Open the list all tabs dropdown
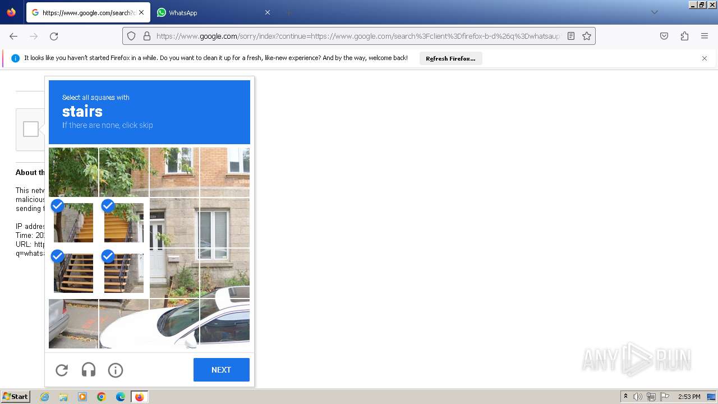Image resolution: width=718 pixels, height=404 pixels. pyautogui.click(x=655, y=12)
